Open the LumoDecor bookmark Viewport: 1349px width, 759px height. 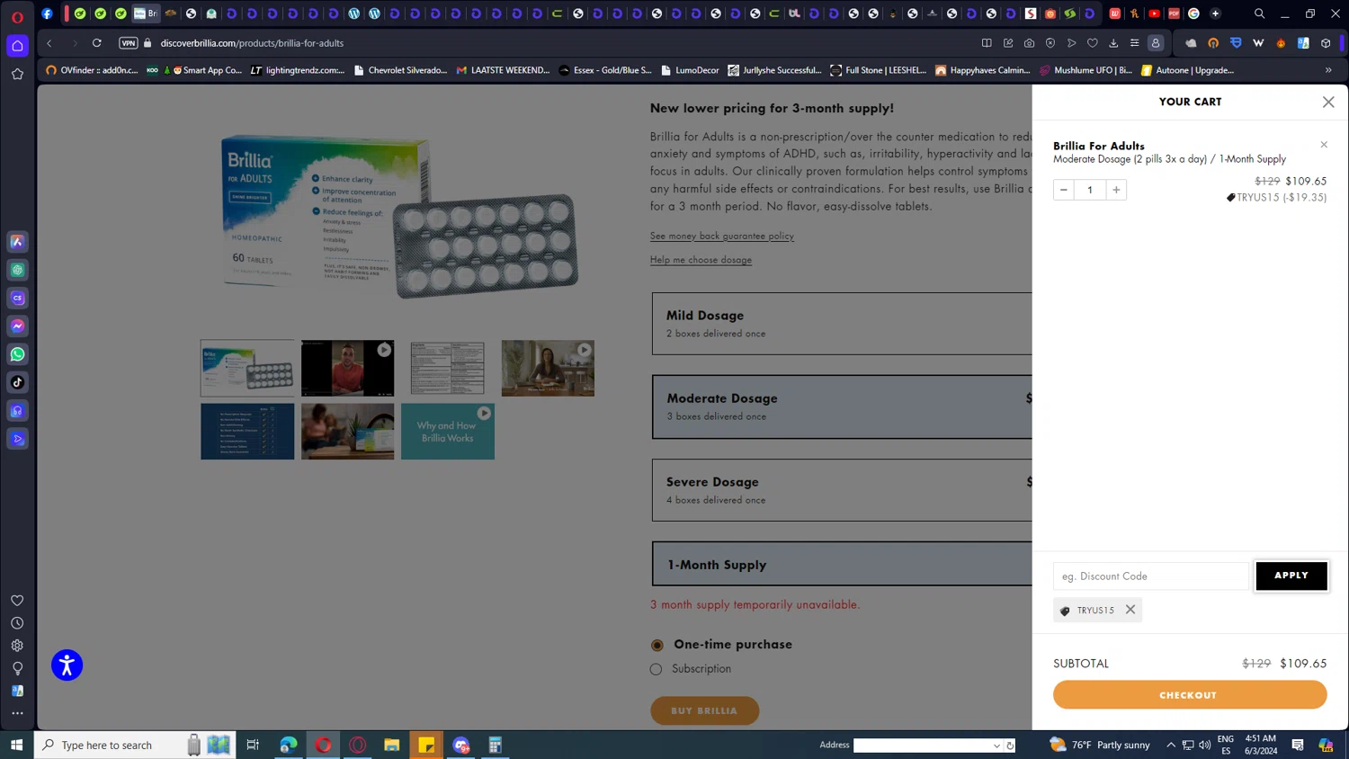click(x=690, y=70)
